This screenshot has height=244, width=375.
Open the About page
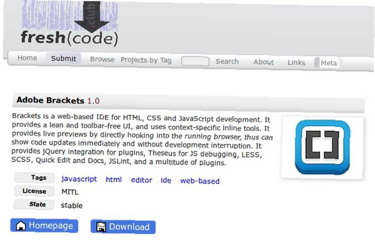pos(264,62)
